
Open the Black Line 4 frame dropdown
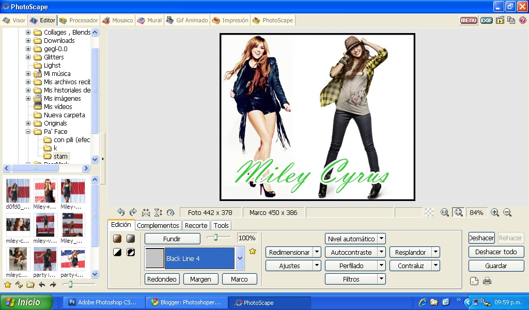240,258
